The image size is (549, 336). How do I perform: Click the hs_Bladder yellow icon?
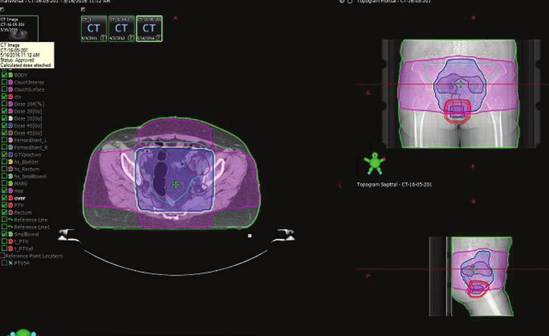click(x=11, y=162)
